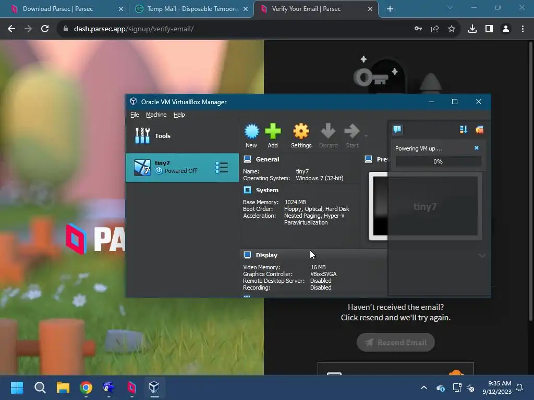
Task: Click the network display tray icon
Action: [457, 387]
